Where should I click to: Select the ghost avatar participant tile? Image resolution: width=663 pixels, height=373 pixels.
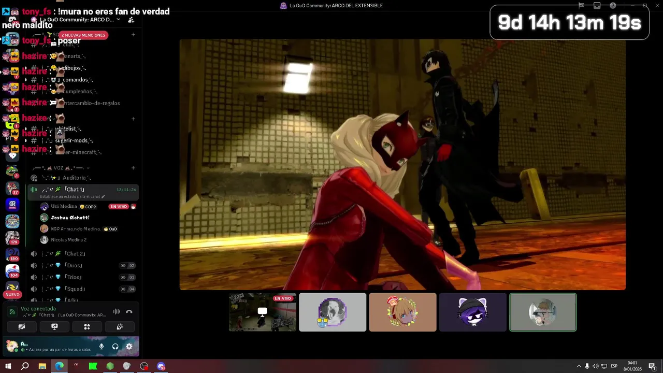[333, 312]
